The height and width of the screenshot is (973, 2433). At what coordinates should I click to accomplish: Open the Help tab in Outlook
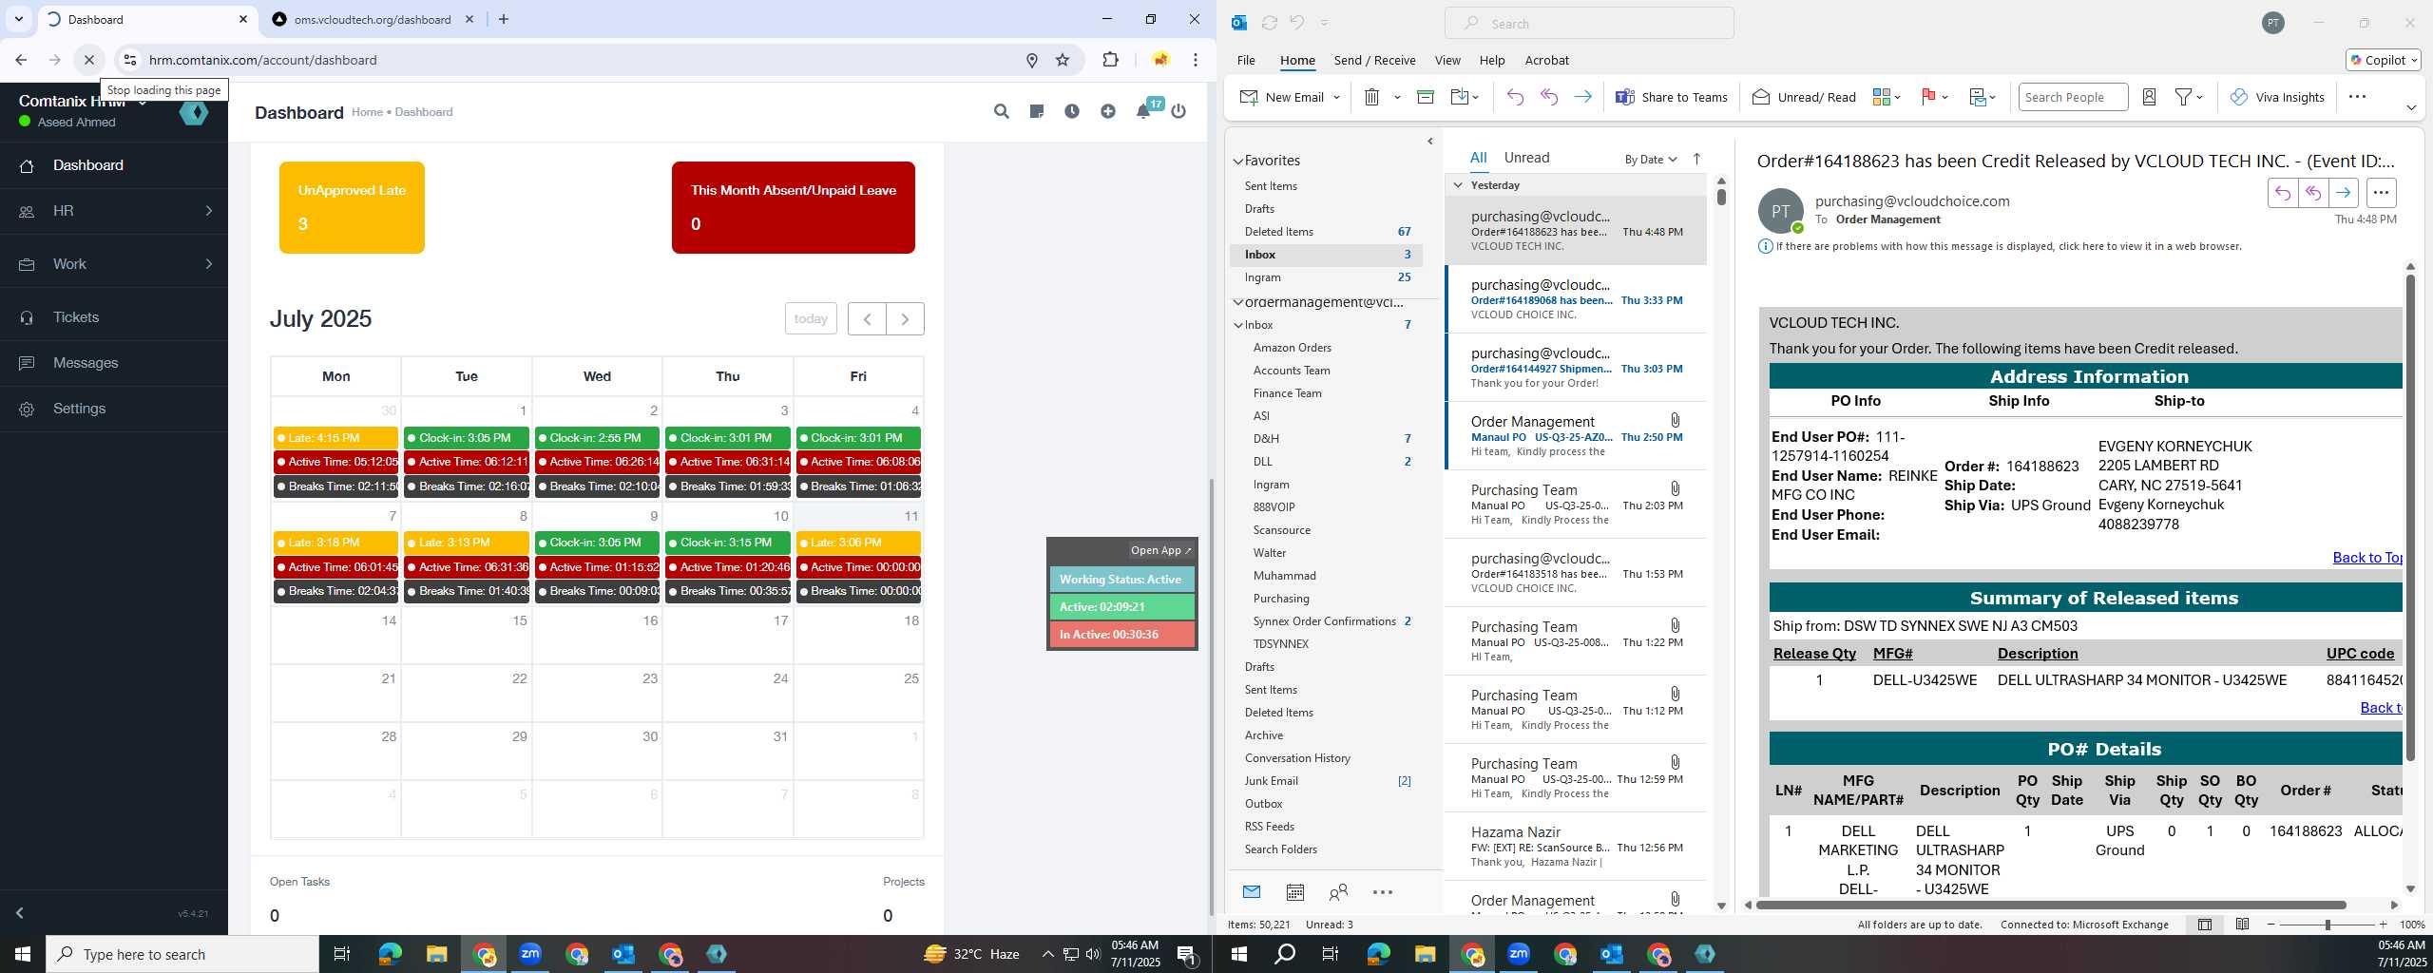[x=1491, y=60]
